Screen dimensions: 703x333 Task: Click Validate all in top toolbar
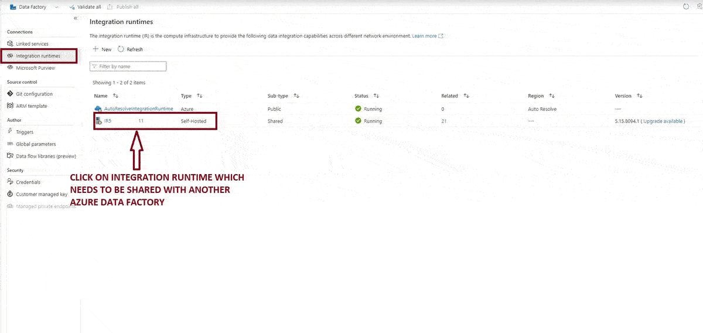(x=84, y=7)
